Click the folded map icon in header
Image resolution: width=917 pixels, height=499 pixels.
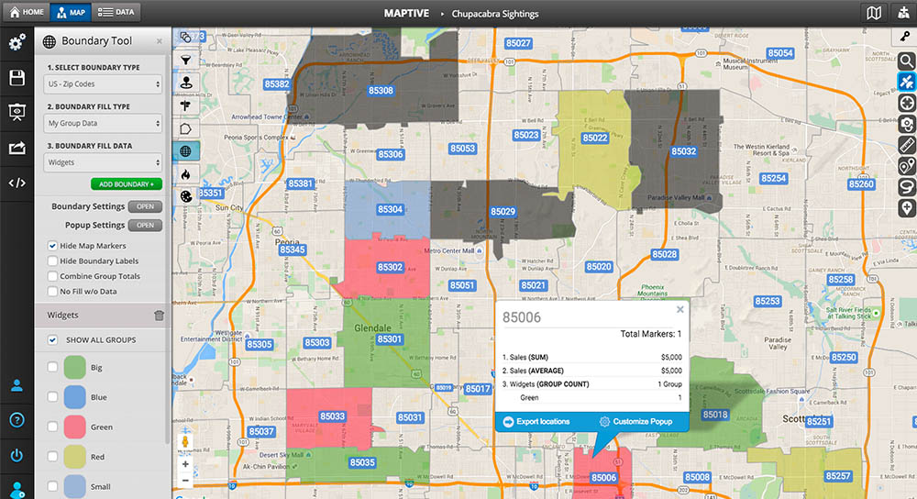(874, 13)
